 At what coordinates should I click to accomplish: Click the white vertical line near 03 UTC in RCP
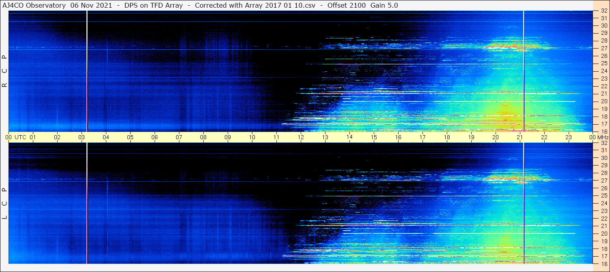[87, 71]
